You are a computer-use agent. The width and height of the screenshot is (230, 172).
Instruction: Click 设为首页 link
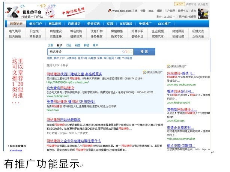pos(203,4)
